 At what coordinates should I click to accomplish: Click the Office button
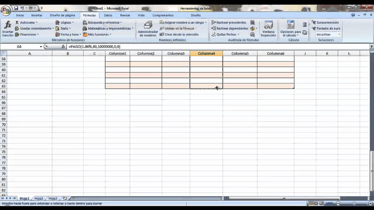(6, 11)
